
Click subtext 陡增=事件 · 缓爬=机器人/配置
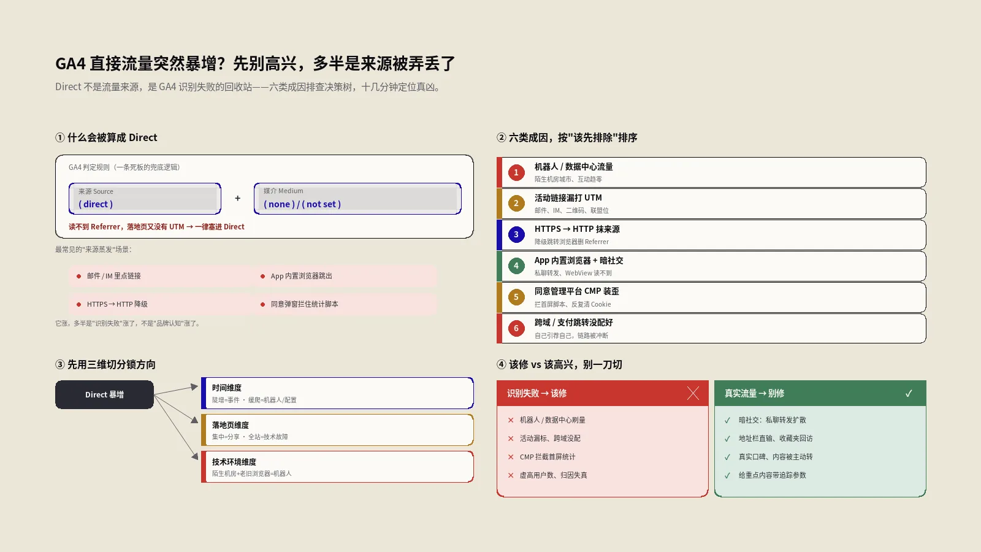click(254, 400)
